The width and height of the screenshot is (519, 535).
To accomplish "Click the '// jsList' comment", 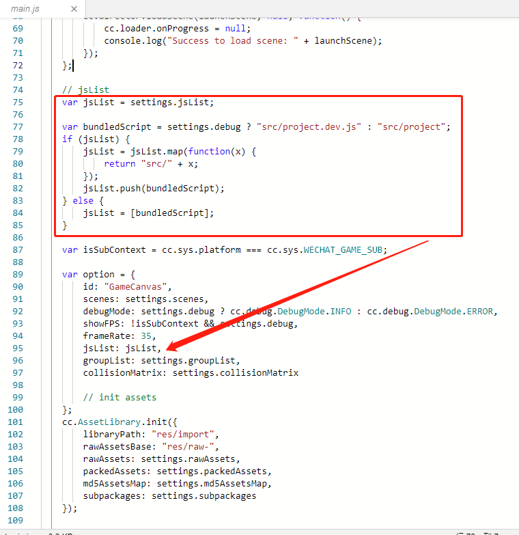I will [x=85, y=90].
